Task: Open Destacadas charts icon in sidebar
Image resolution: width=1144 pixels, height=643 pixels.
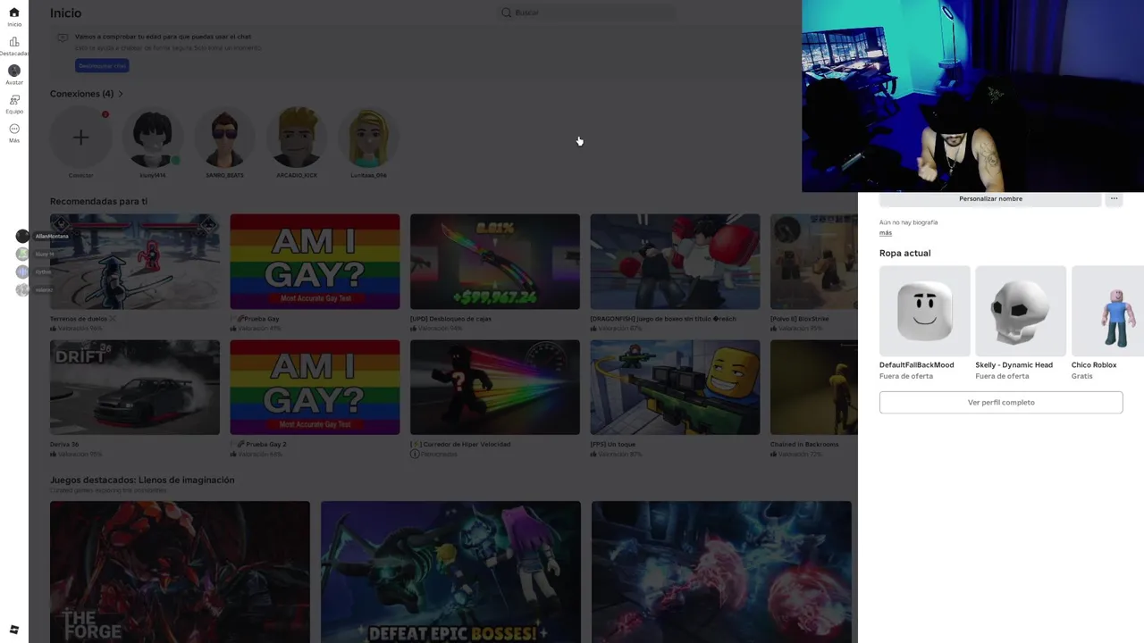Action: (13, 41)
